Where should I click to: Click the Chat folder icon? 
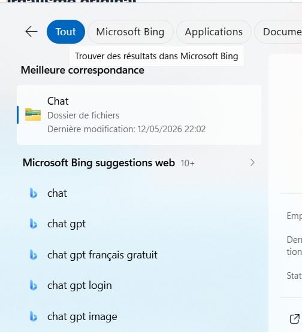(33, 114)
